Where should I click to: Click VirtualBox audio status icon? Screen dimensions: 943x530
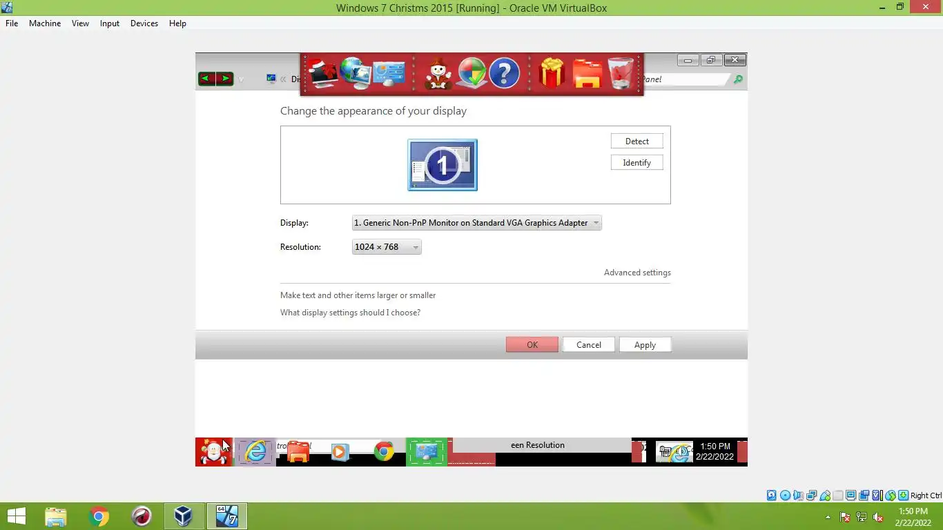pos(798,495)
